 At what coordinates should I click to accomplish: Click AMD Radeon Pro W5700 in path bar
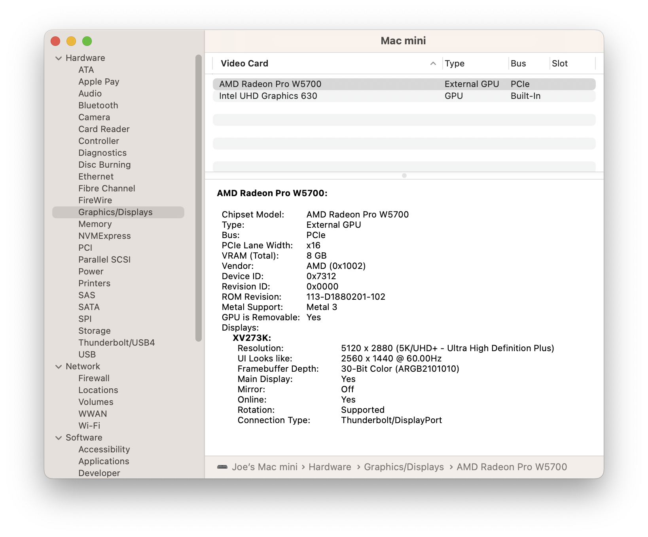coord(512,467)
